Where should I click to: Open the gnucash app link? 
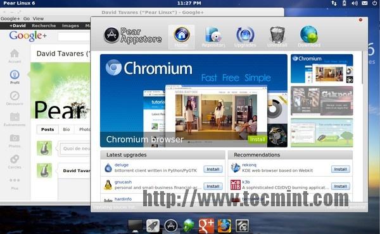(x=123, y=182)
